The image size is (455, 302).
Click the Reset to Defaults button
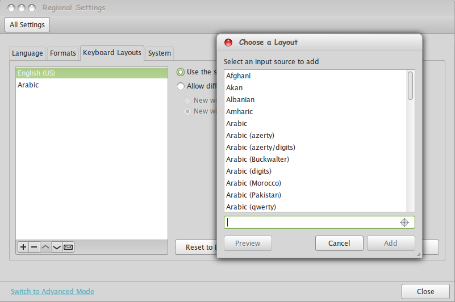pyautogui.click(x=196, y=247)
